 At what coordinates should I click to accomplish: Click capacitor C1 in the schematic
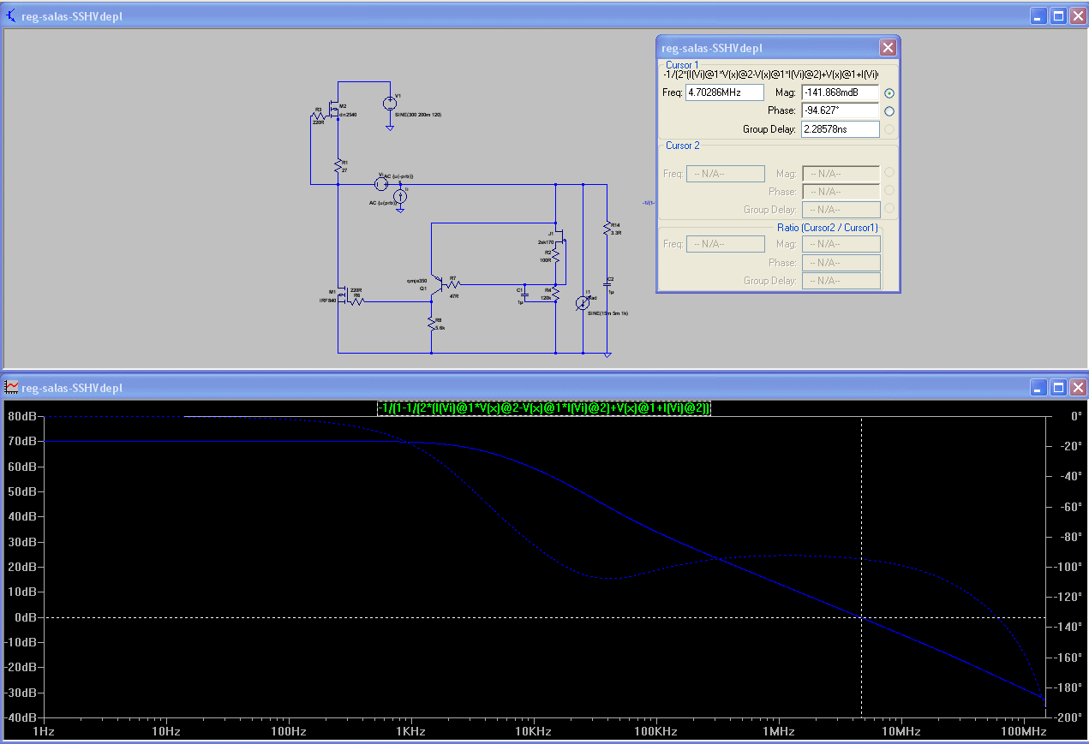525,295
